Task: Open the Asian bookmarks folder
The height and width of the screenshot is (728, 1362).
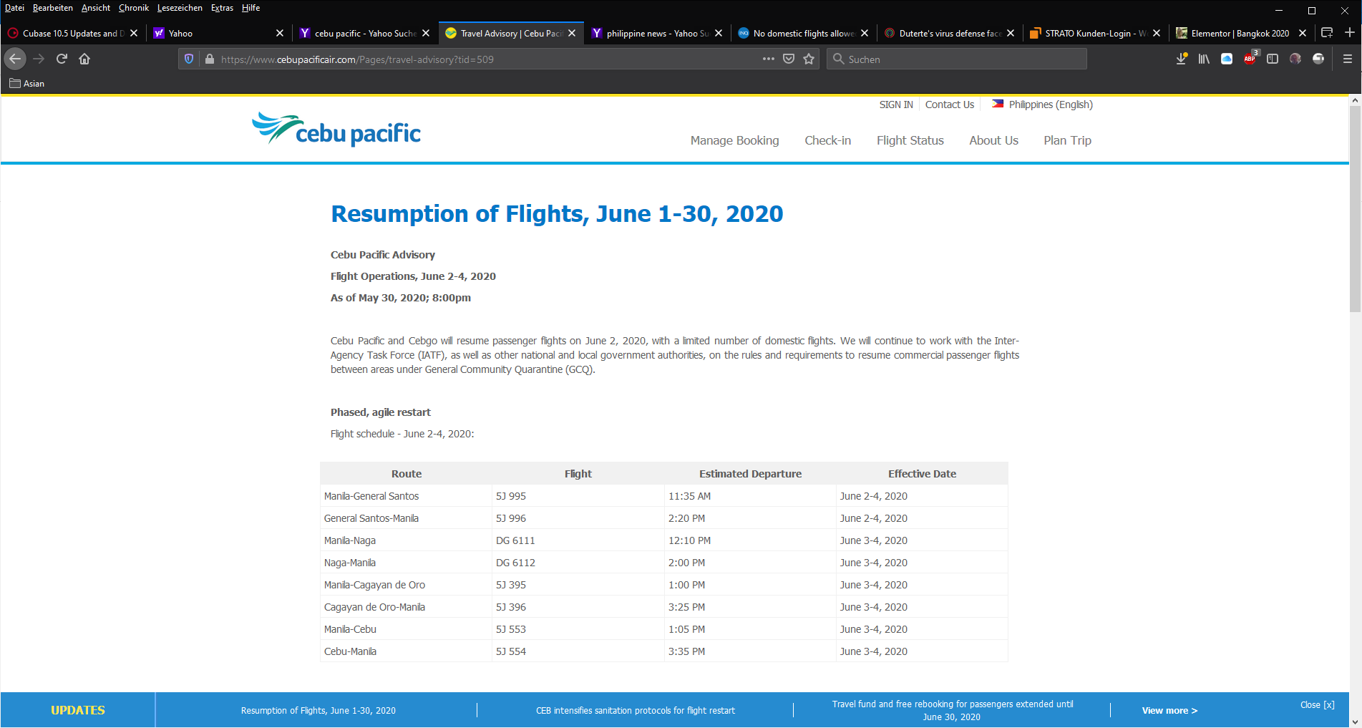Action: tap(27, 84)
